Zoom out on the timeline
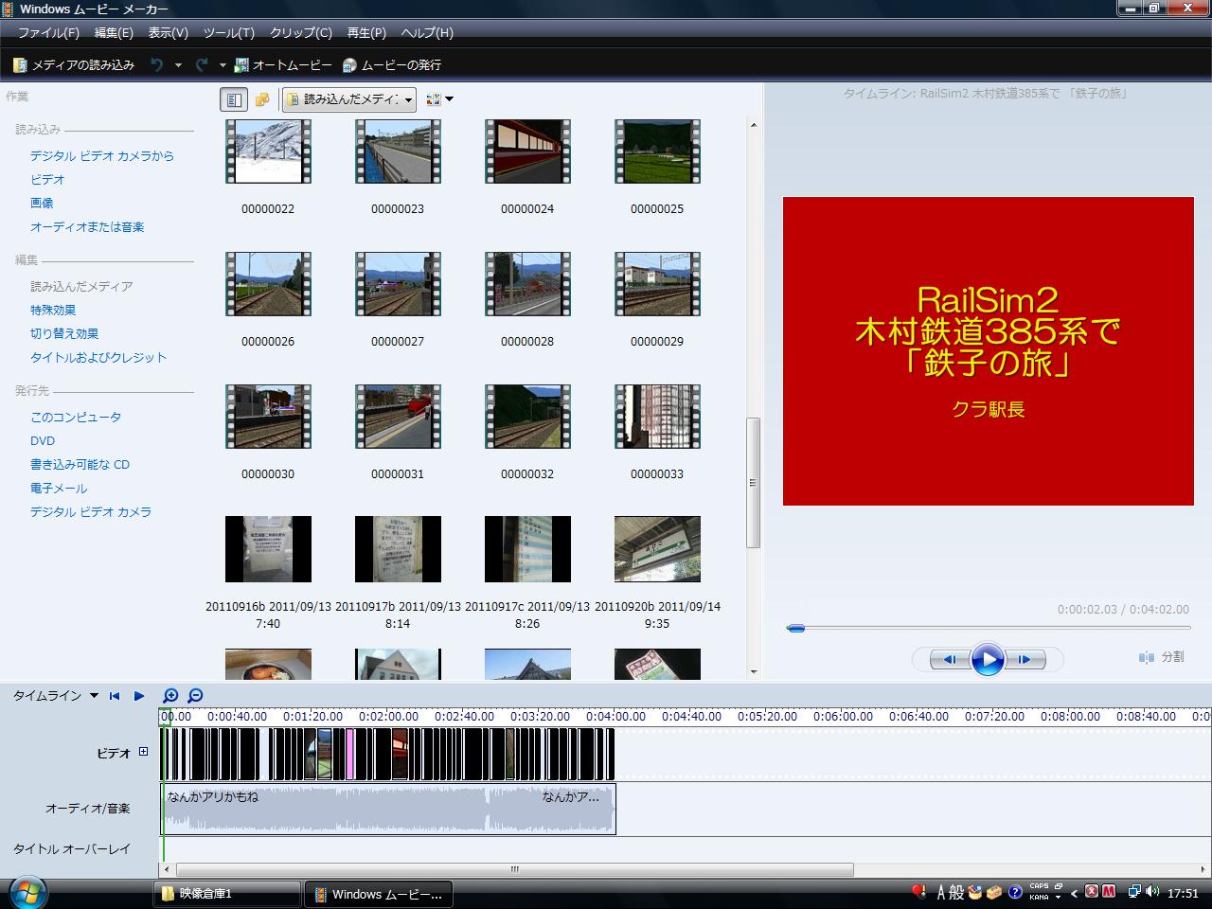 pyautogui.click(x=195, y=696)
